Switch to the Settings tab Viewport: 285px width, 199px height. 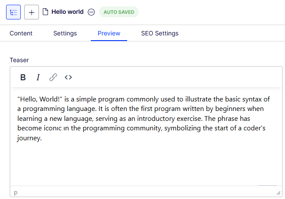[x=65, y=33]
